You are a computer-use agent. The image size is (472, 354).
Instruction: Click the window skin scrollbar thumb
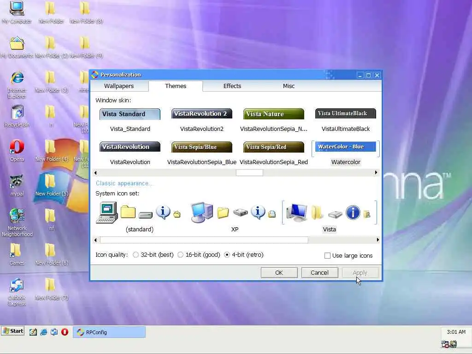[x=249, y=173]
